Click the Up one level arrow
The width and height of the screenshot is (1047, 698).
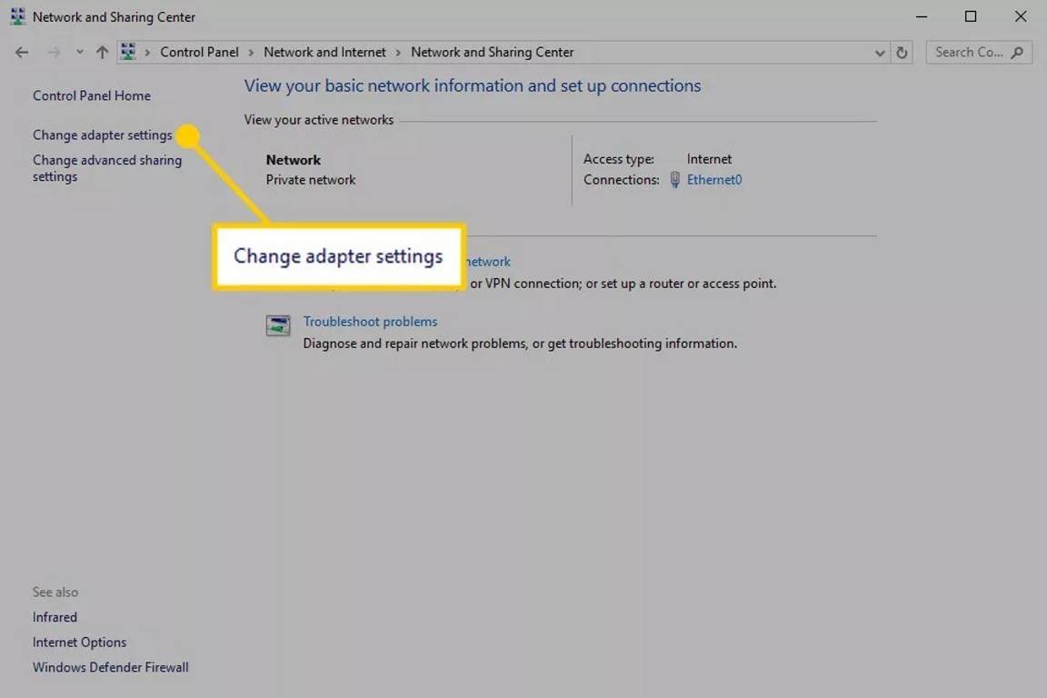(102, 52)
